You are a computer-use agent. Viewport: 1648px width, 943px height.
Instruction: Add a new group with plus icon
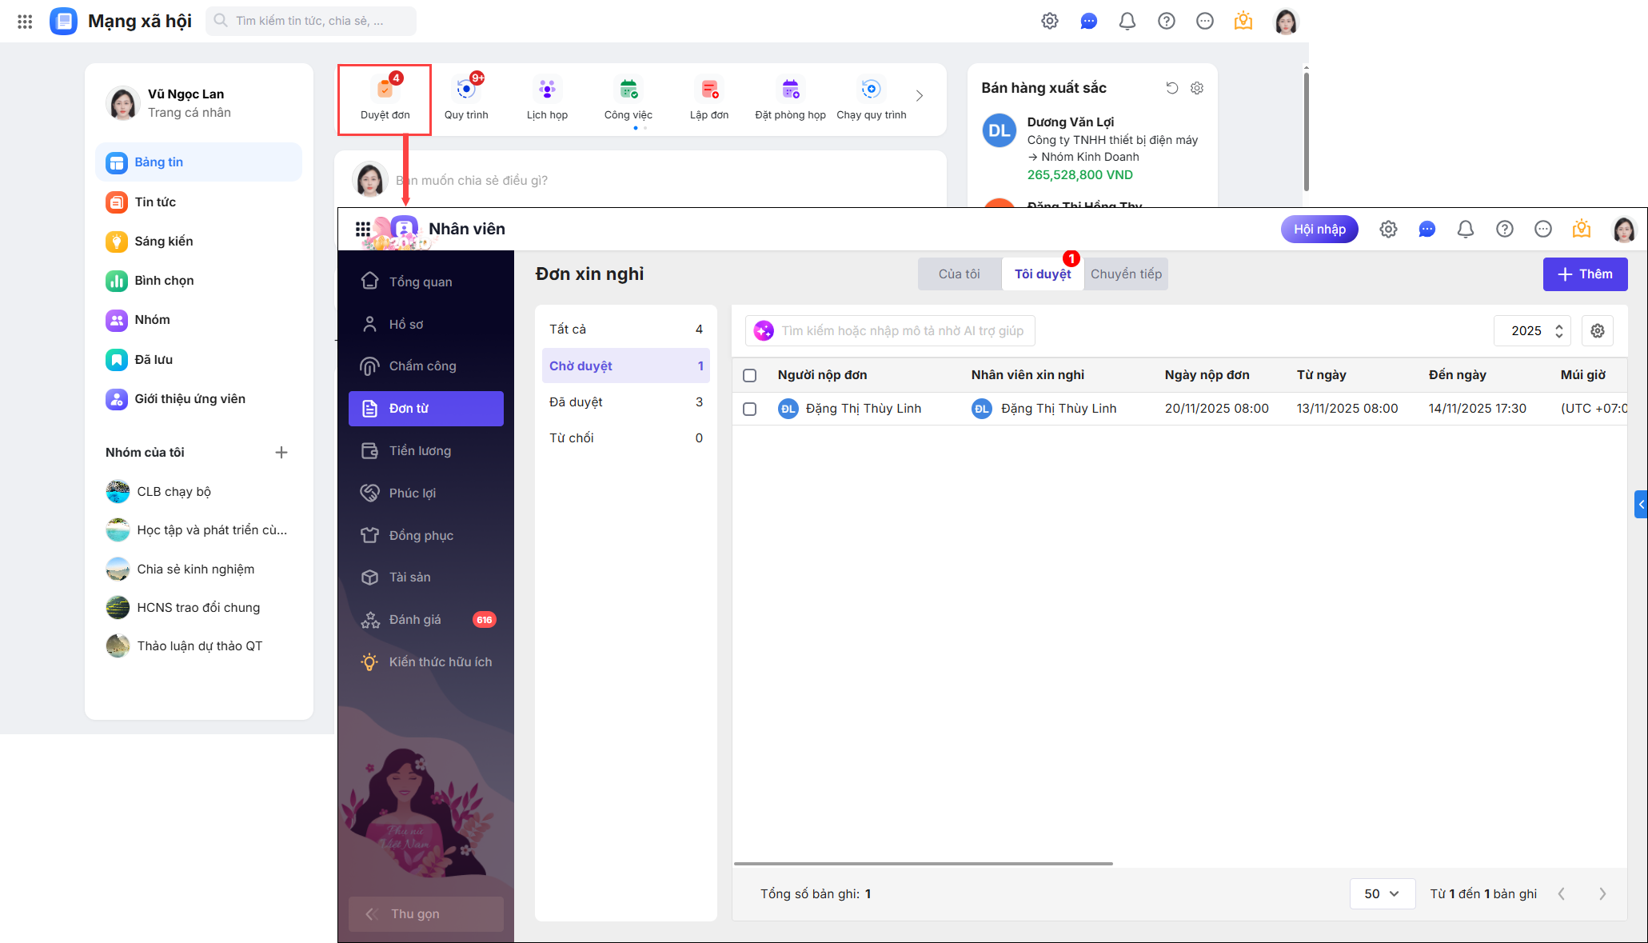tap(281, 453)
